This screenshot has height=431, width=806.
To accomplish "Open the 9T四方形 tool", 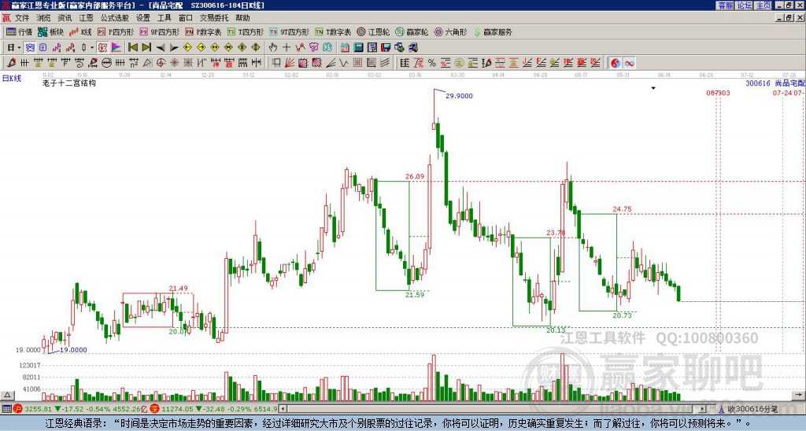I will tap(290, 31).
